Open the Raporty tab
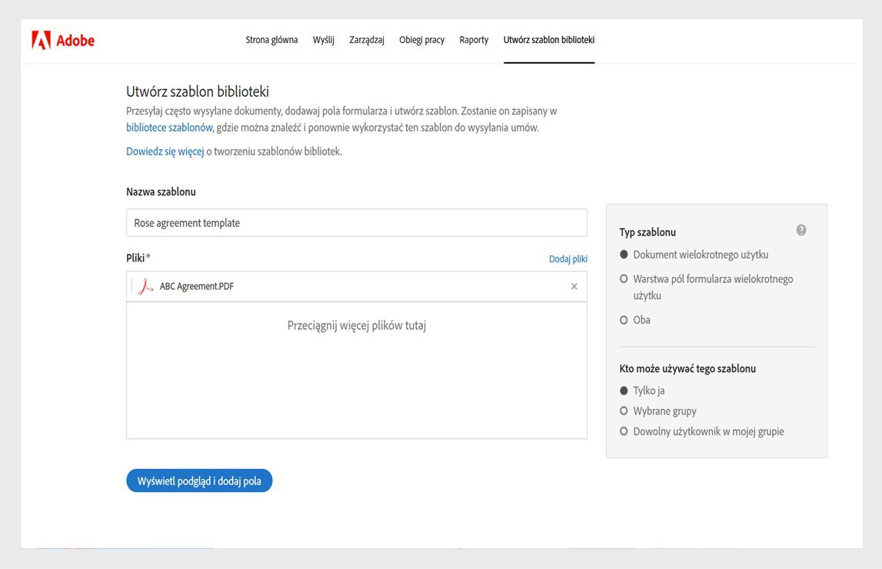The width and height of the screenshot is (882, 569). click(474, 40)
